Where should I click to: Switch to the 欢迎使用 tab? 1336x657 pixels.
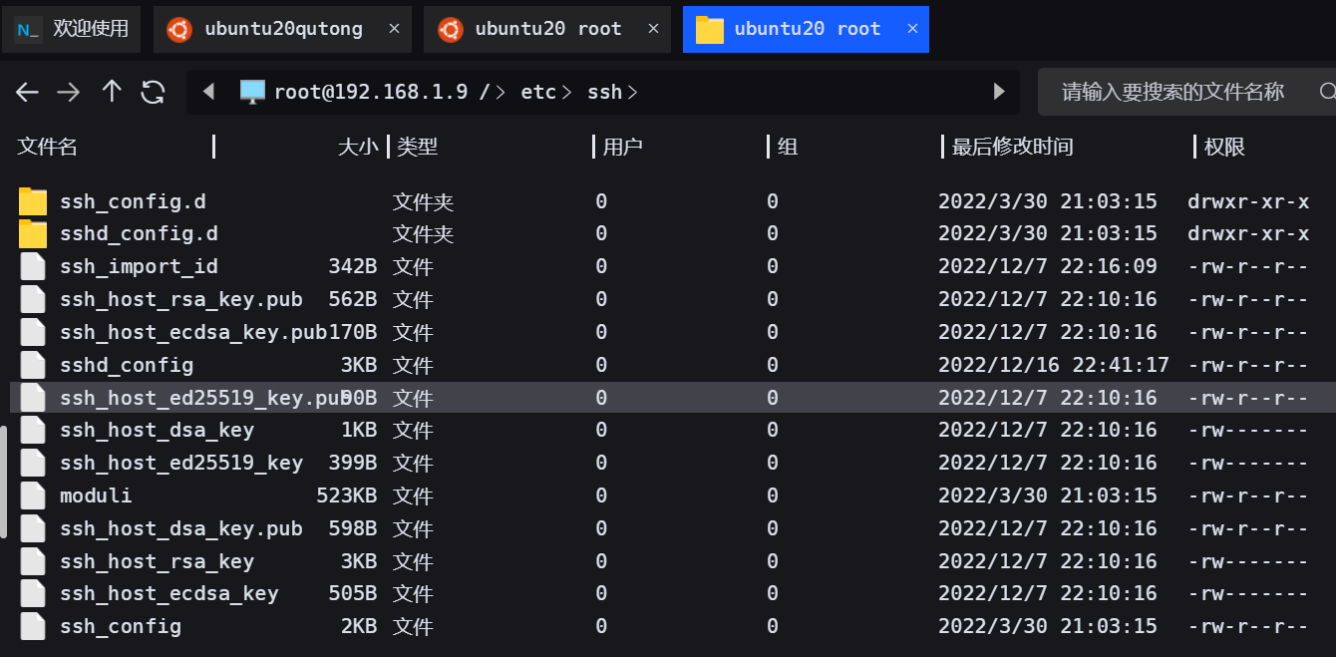tap(90, 29)
